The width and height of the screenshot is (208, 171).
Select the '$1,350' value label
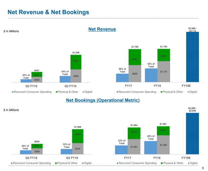coord(163,145)
